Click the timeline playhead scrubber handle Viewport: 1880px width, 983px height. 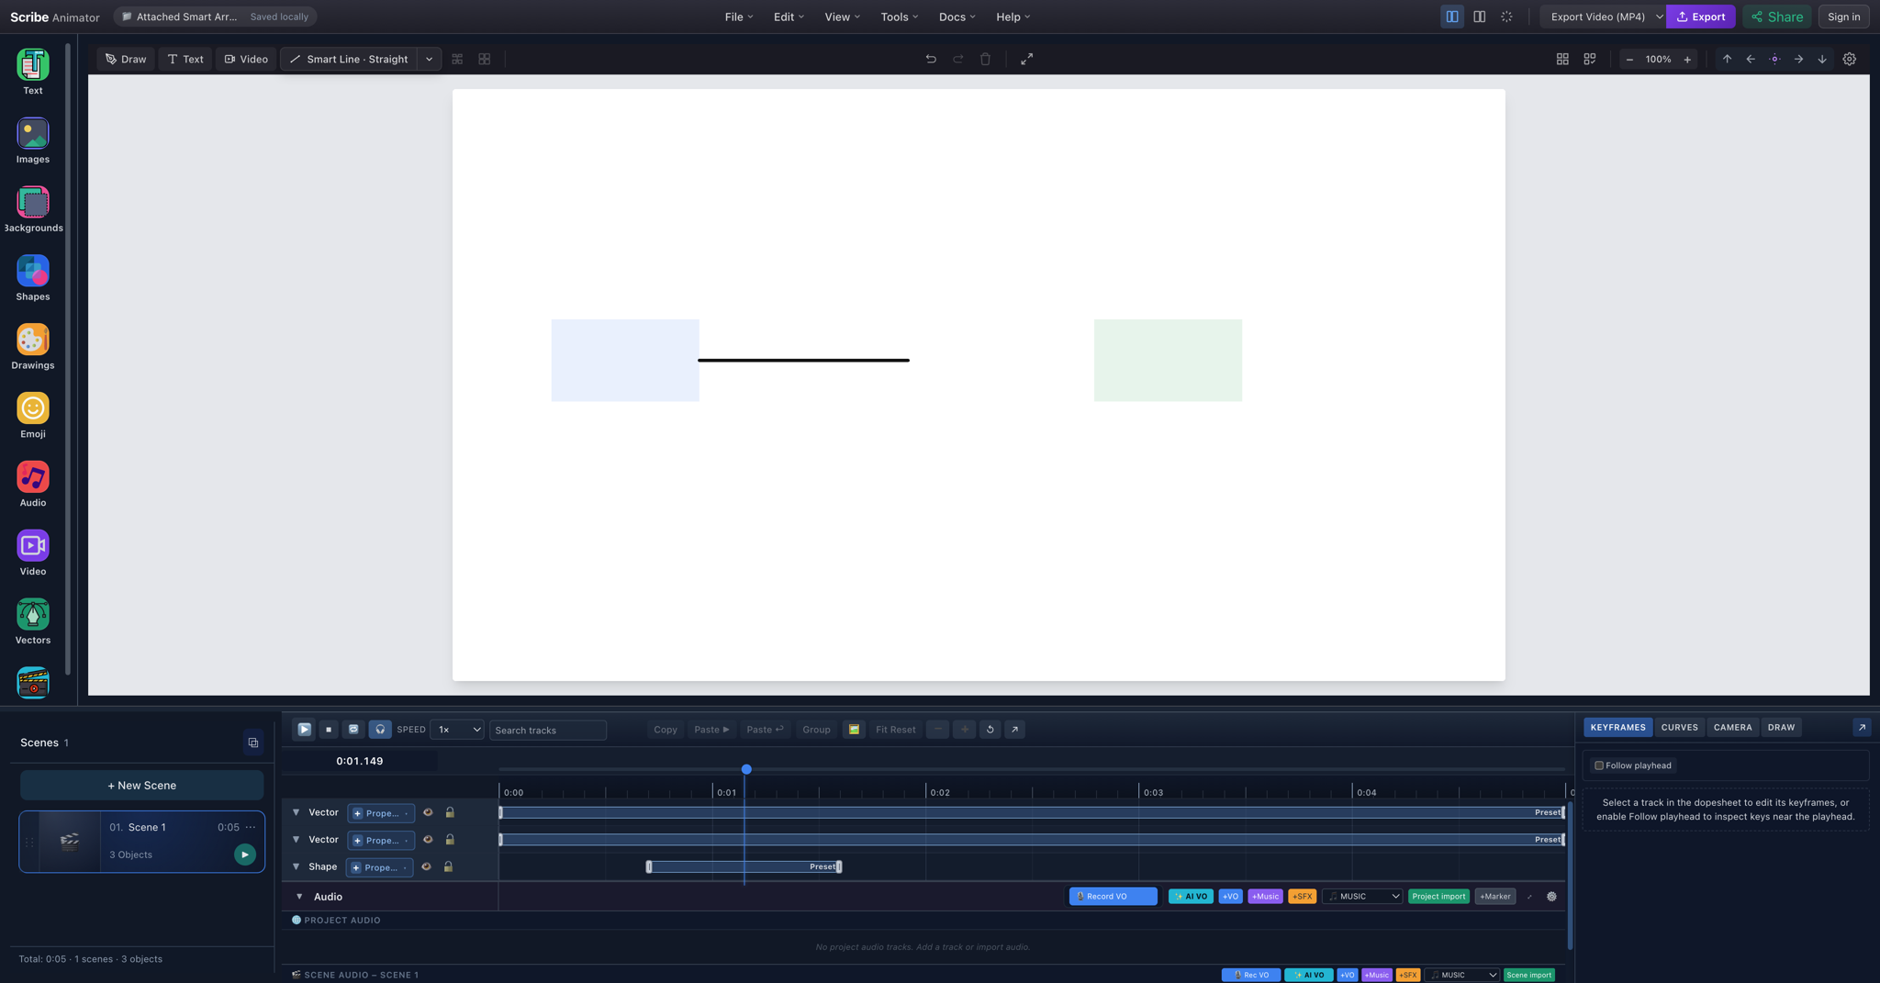coord(746,769)
